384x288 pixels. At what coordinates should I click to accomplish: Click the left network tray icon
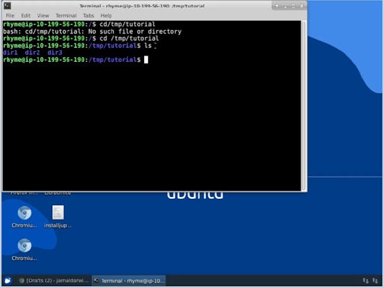[365, 280]
